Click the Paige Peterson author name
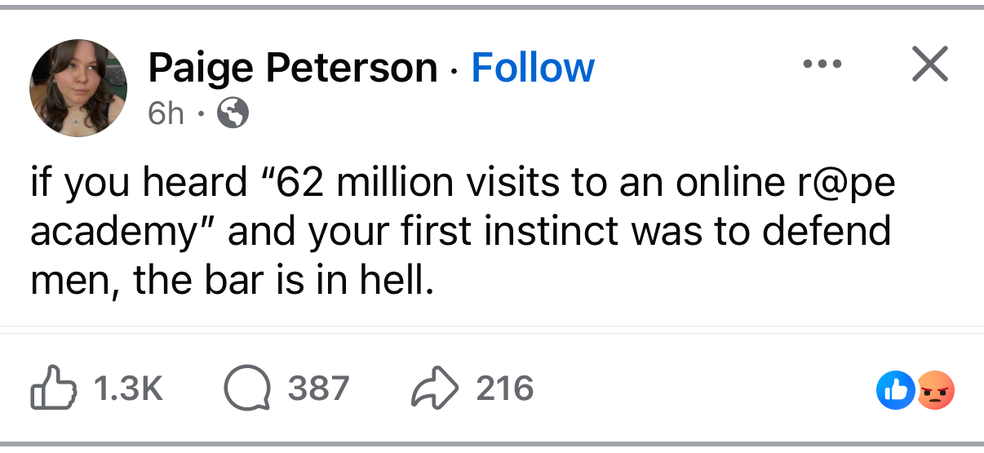This screenshot has height=453, width=984. [292, 68]
